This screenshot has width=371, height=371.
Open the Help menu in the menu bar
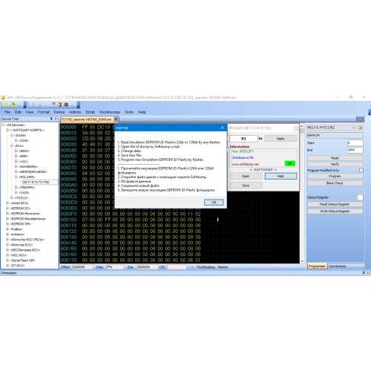pos(142,112)
